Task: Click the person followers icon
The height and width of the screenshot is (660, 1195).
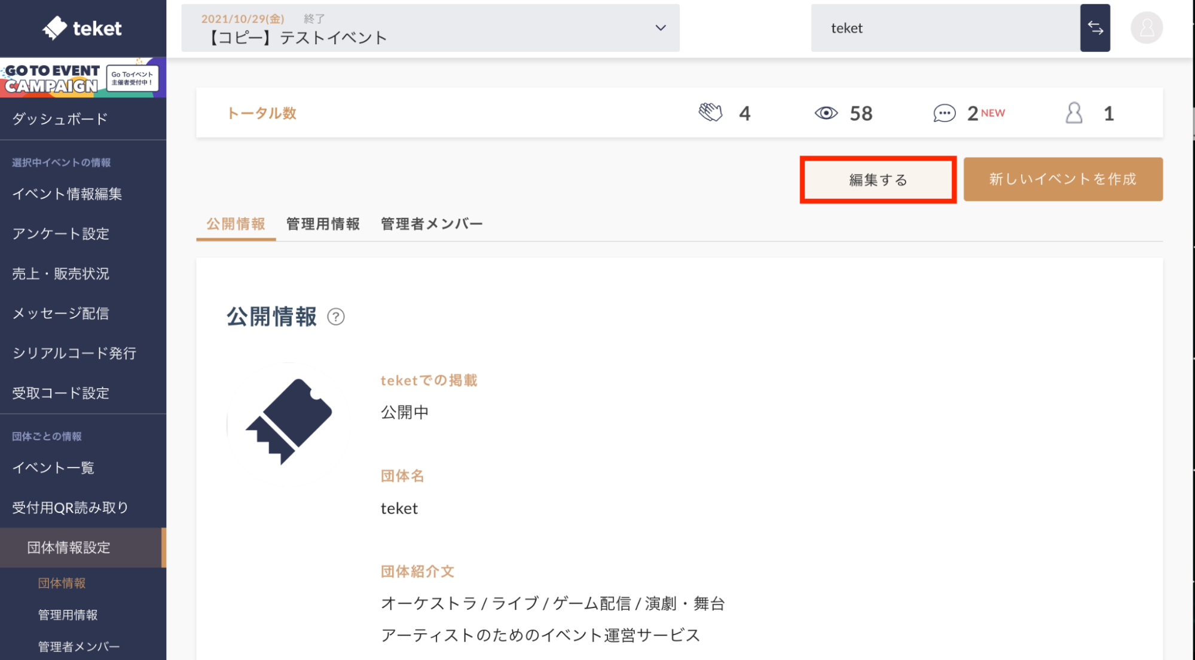Action: [1074, 113]
